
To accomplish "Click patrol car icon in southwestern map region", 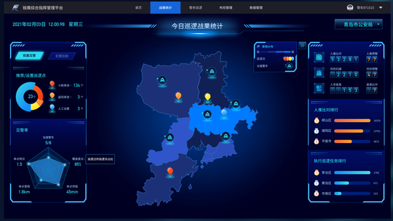I will [169, 138].
